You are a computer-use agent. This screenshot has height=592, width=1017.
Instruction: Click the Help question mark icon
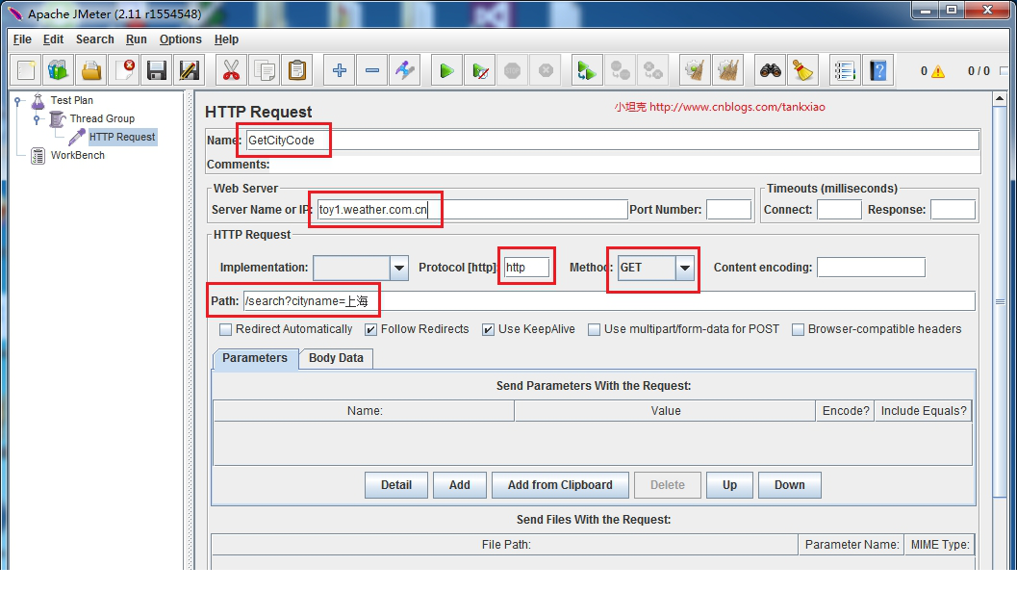[878, 70]
